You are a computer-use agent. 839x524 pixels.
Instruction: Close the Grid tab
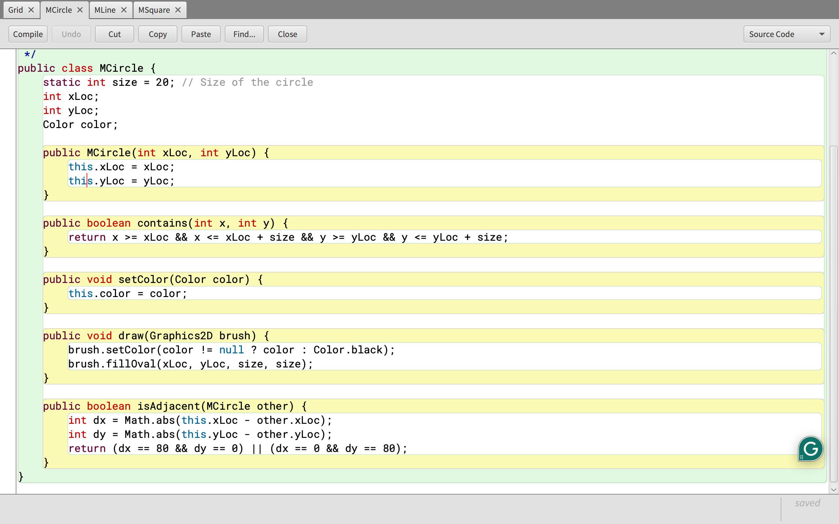tap(31, 10)
